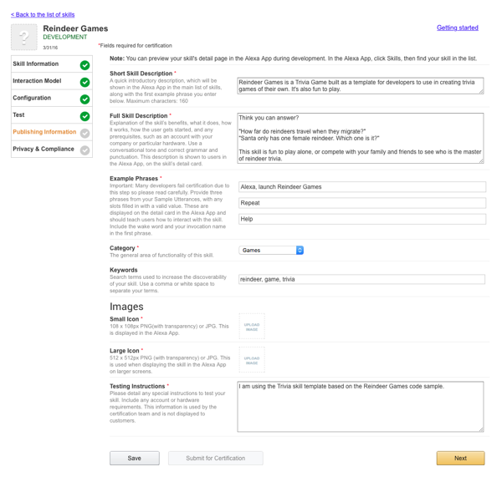Click the green checkmark beside Skill Information
The height and width of the screenshot is (477, 502).
tap(85, 65)
